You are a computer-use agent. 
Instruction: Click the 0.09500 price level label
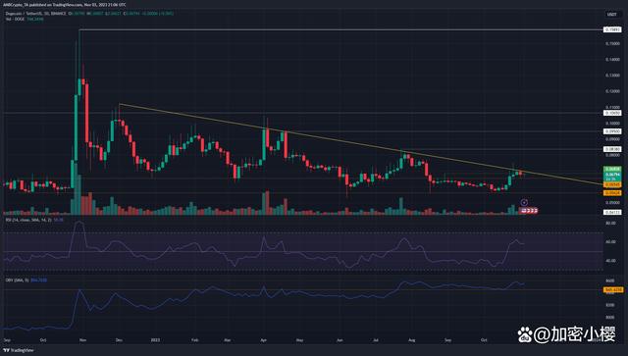[x=612, y=131]
